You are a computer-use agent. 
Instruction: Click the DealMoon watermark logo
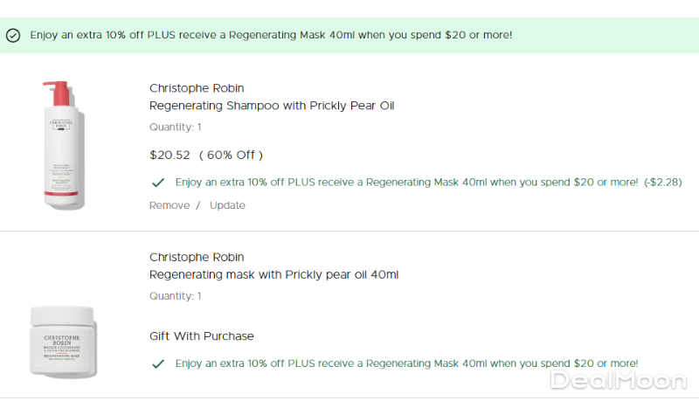click(x=619, y=380)
